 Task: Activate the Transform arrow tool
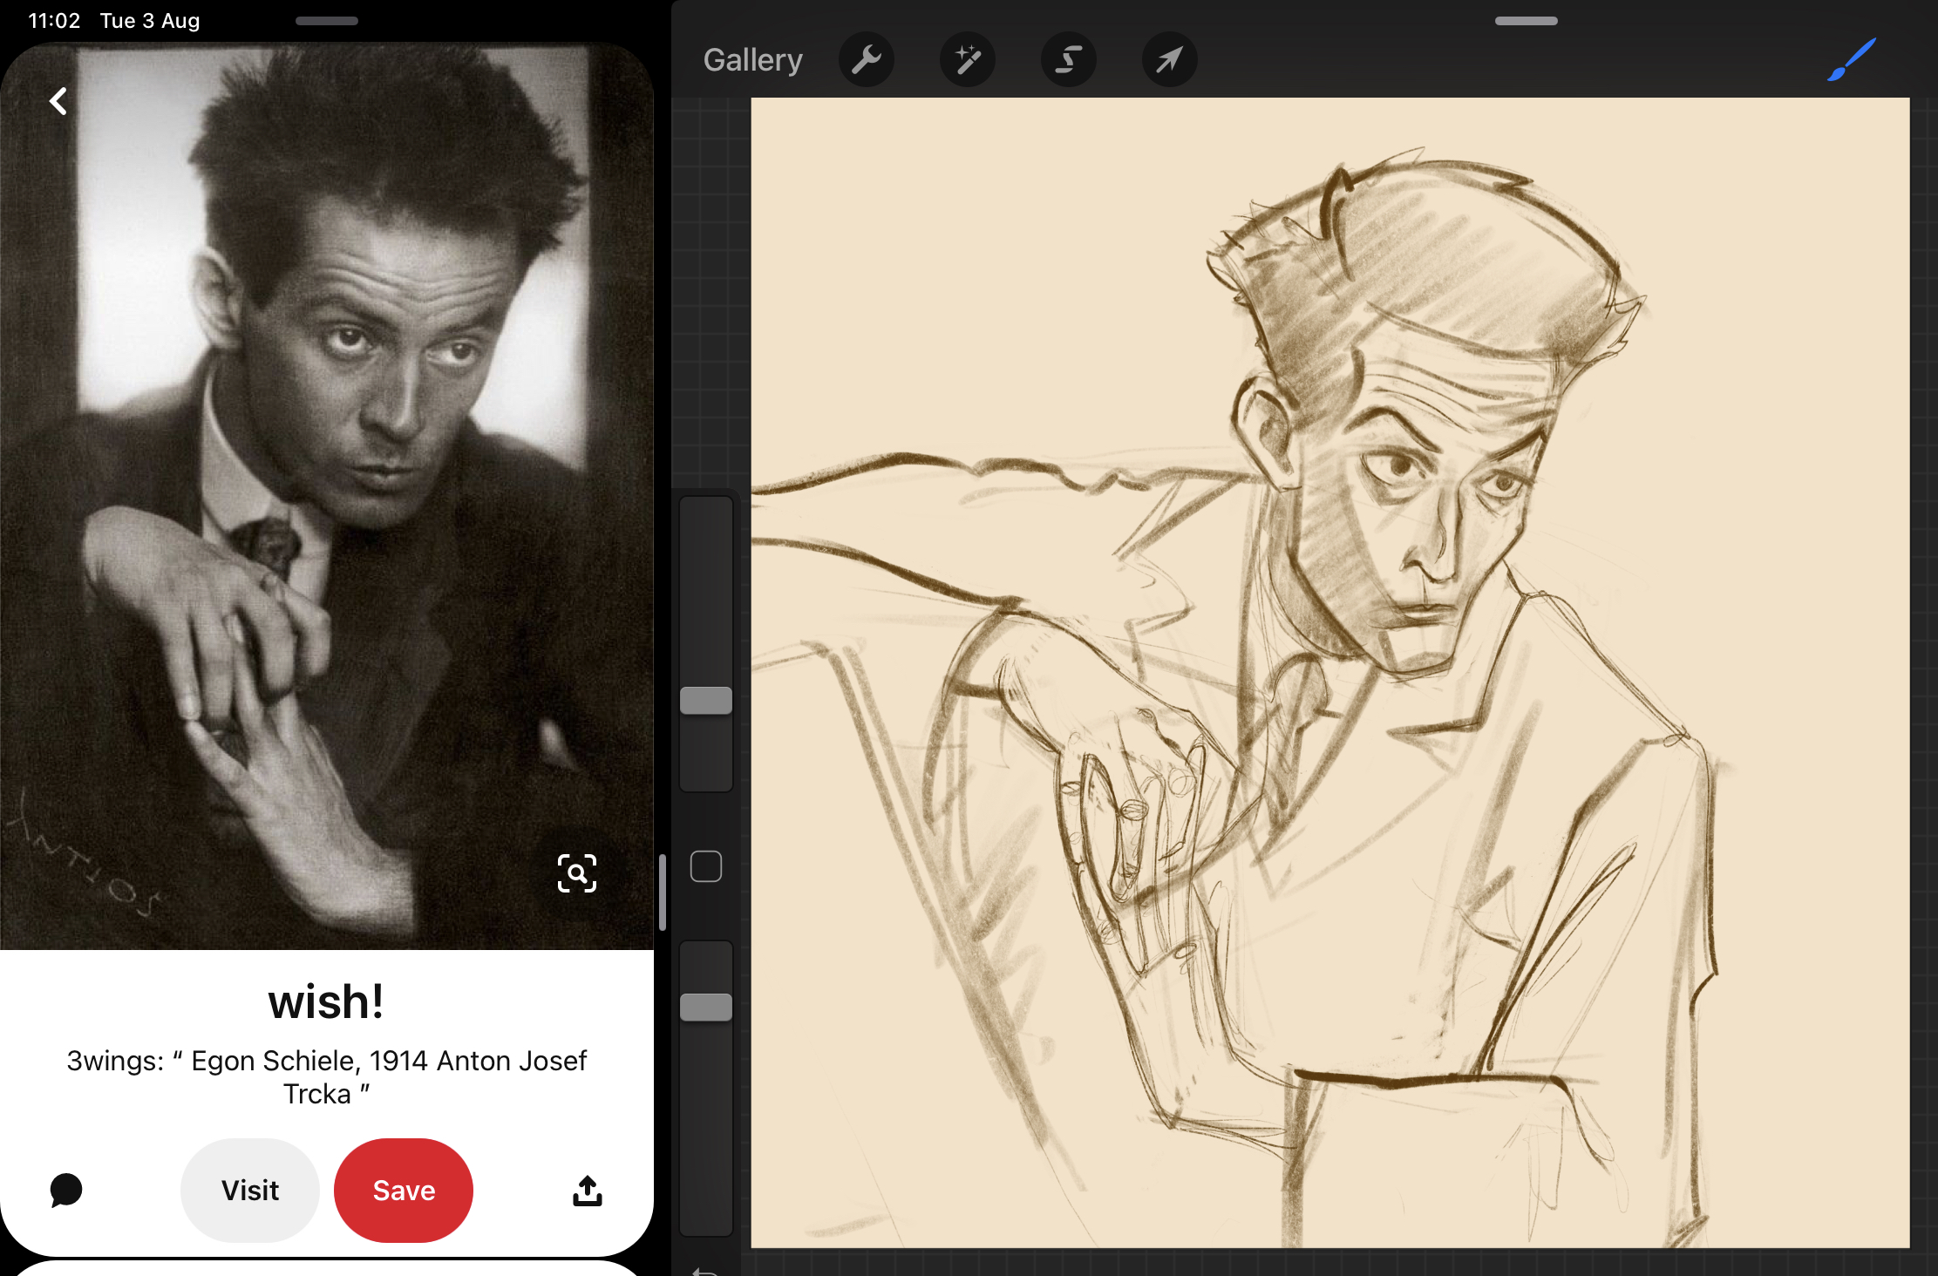[1169, 60]
